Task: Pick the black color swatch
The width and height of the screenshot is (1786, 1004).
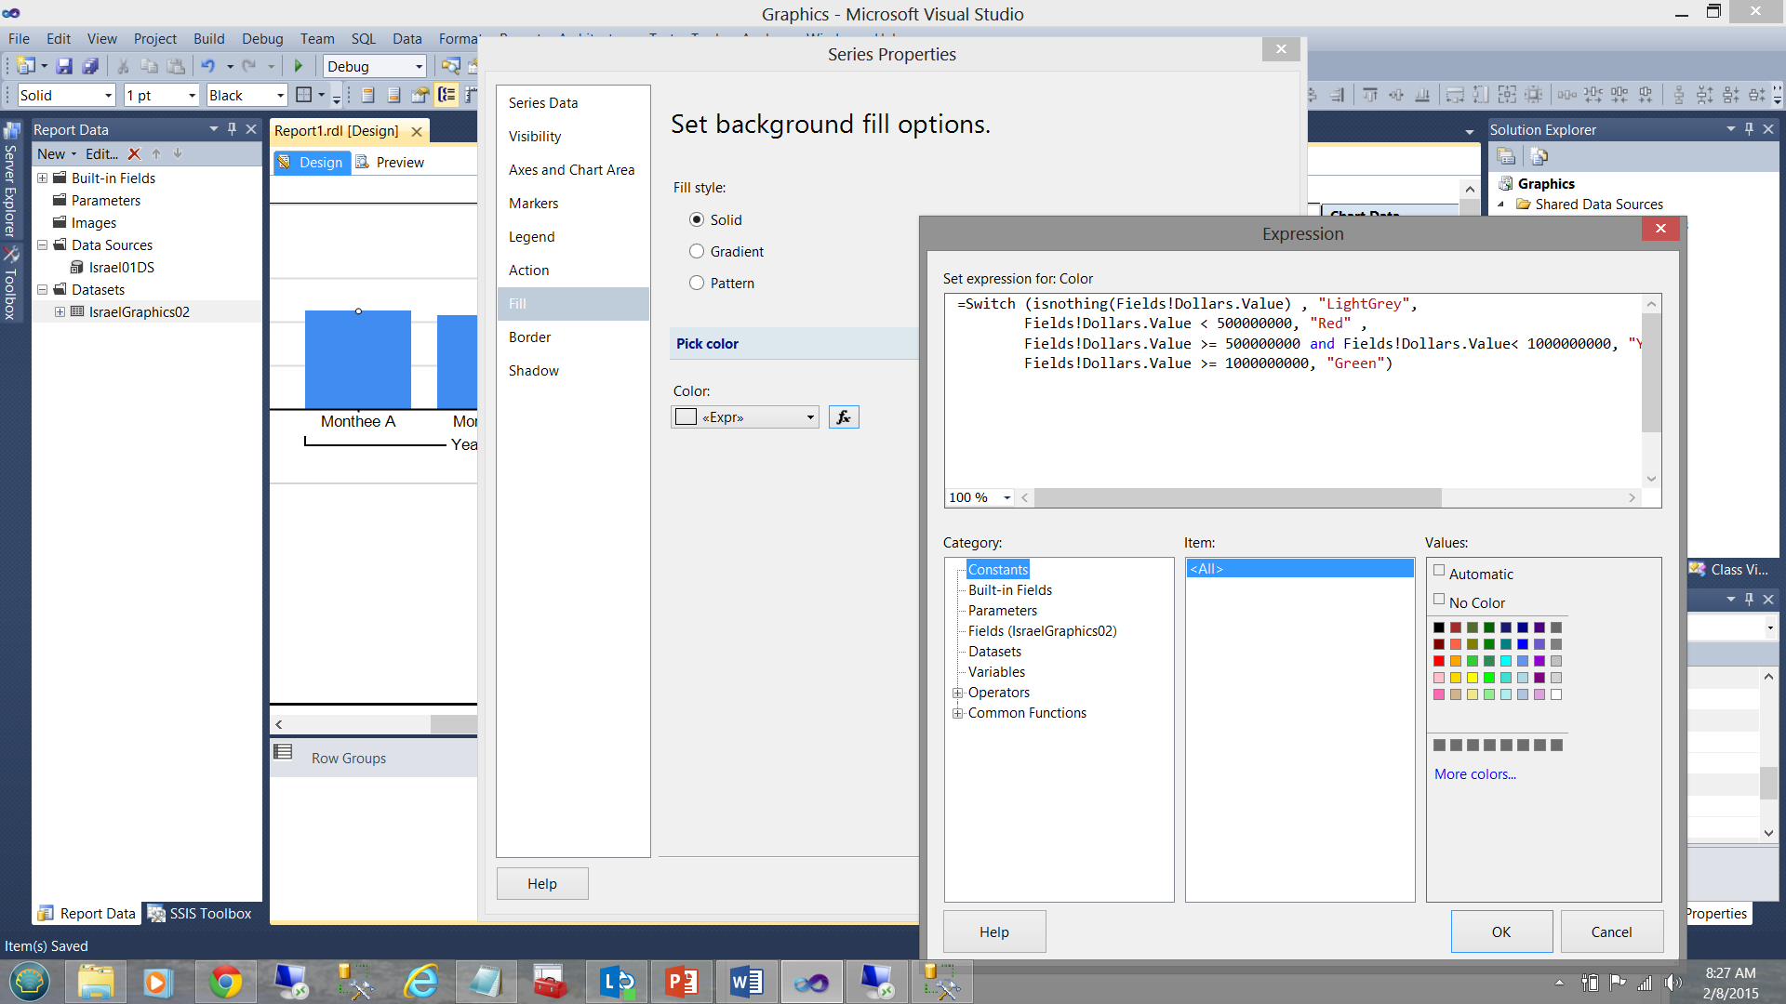Action: point(1439,627)
